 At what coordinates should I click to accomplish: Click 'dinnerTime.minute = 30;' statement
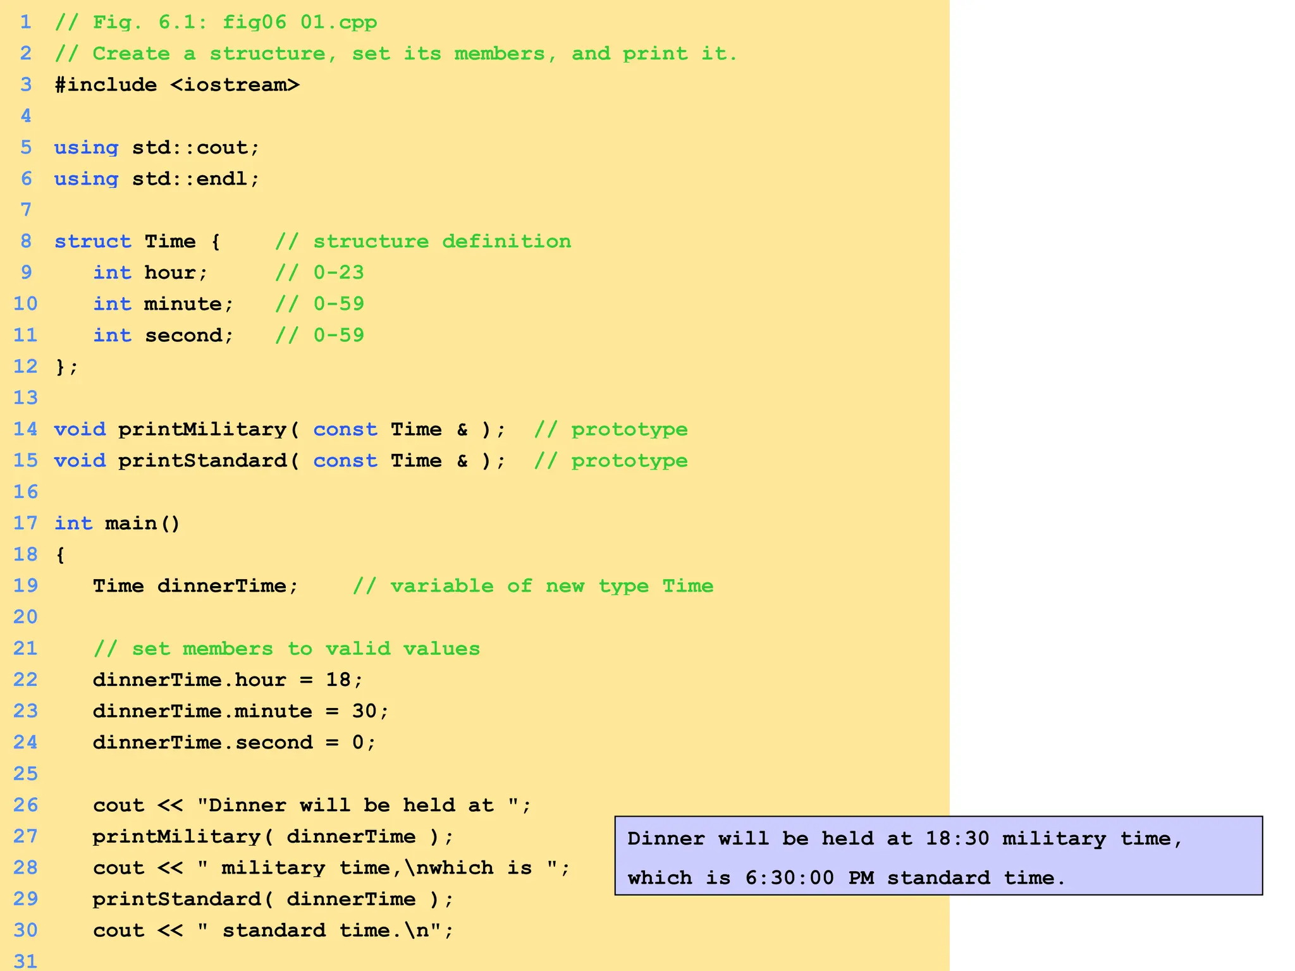pos(240,711)
